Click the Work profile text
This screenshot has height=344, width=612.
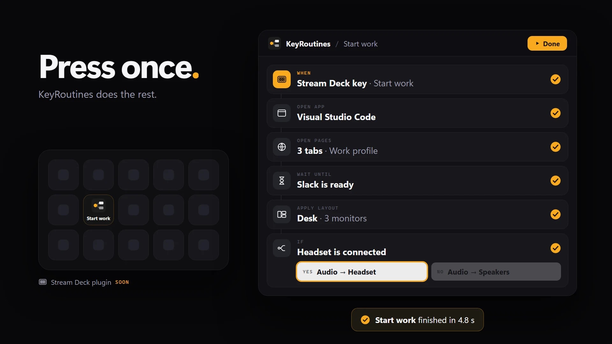[353, 151]
